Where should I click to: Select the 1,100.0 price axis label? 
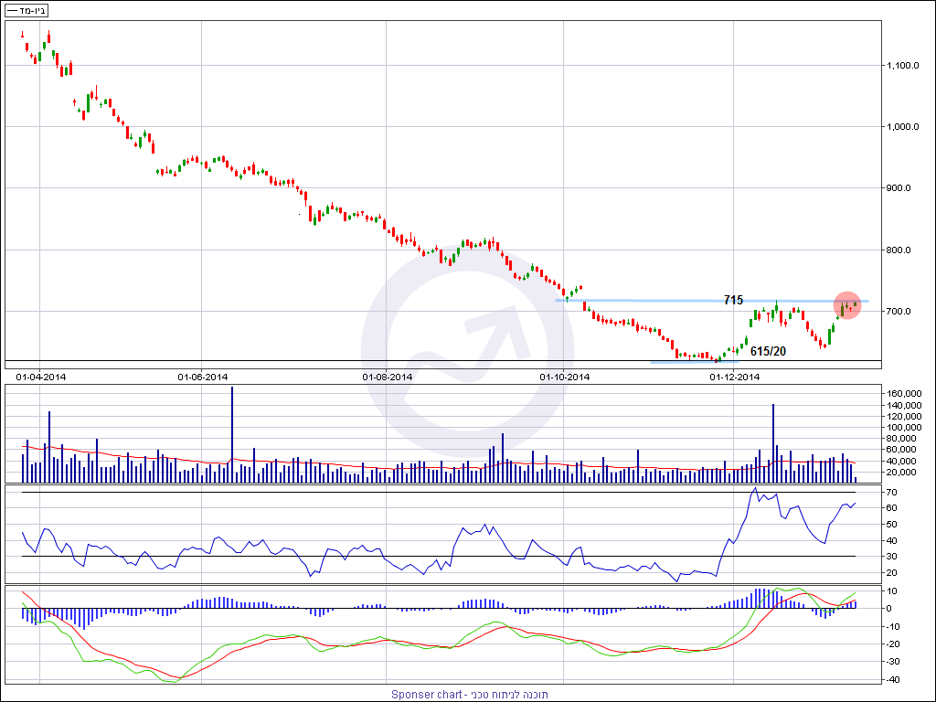(903, 65)
